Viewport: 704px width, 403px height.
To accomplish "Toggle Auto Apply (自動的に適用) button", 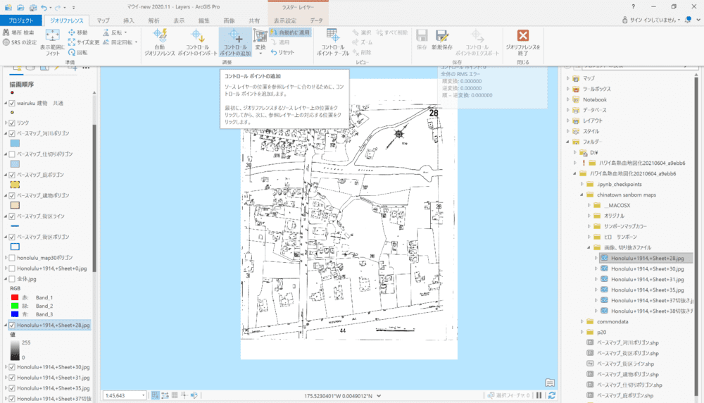I will coord(290,32).
